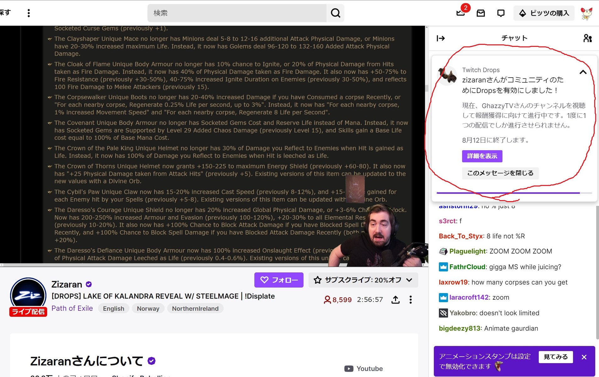Open サブスクライブ 20%オフ dropdown

363,280
